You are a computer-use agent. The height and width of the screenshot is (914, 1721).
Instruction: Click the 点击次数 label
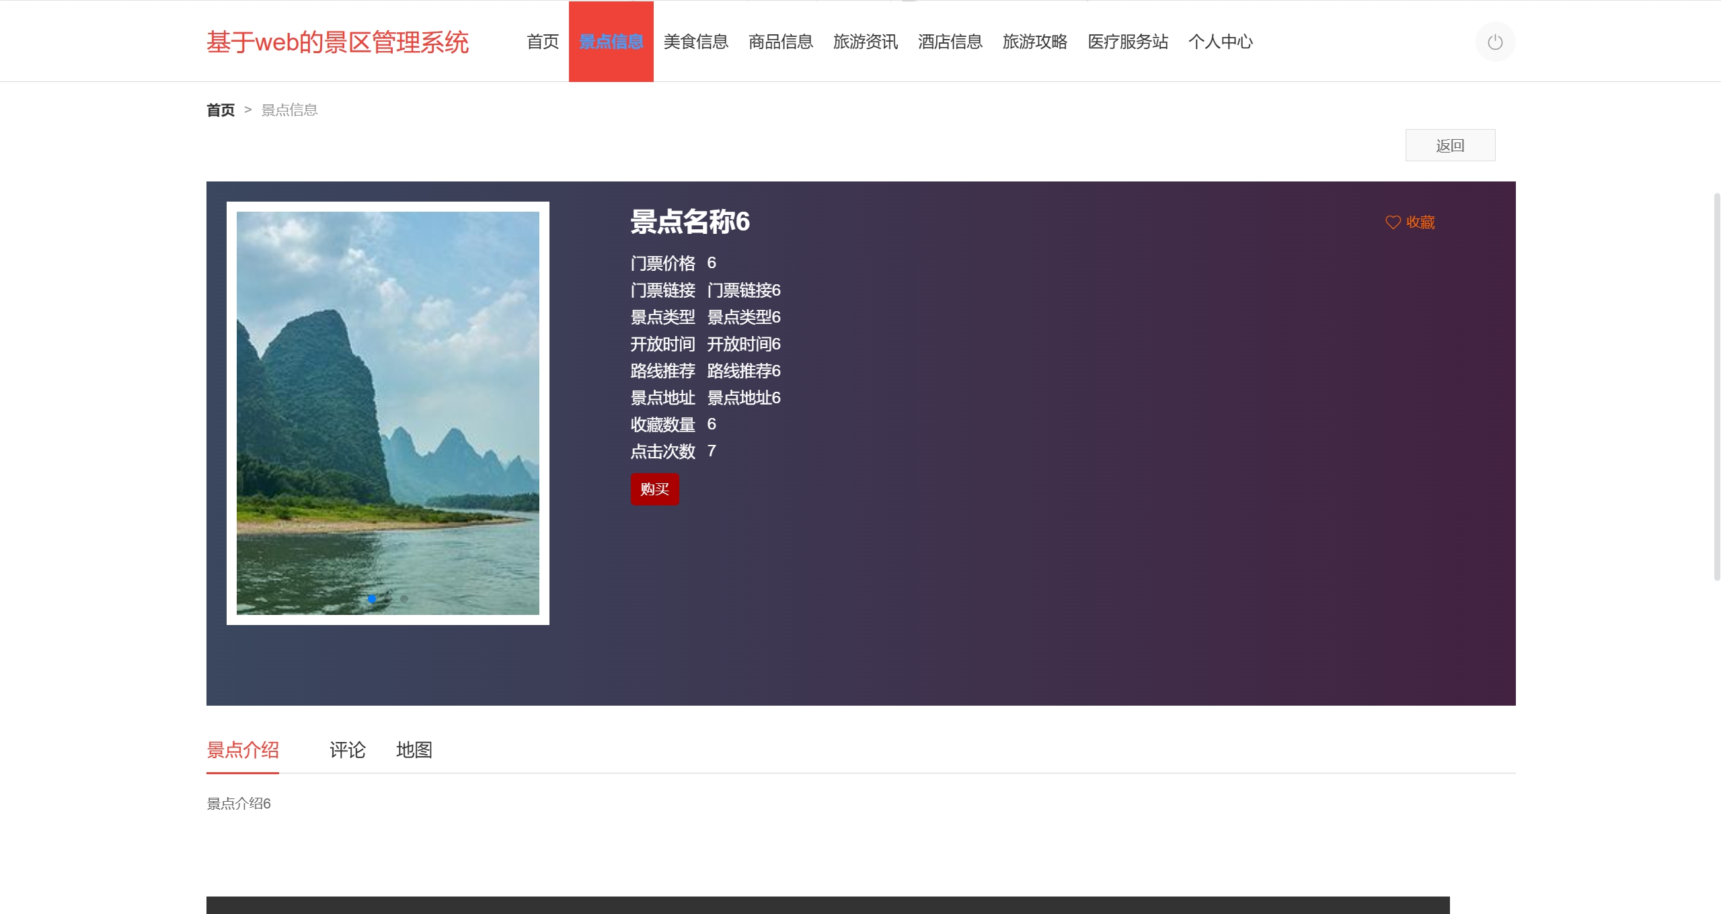[x=662, y=452]
